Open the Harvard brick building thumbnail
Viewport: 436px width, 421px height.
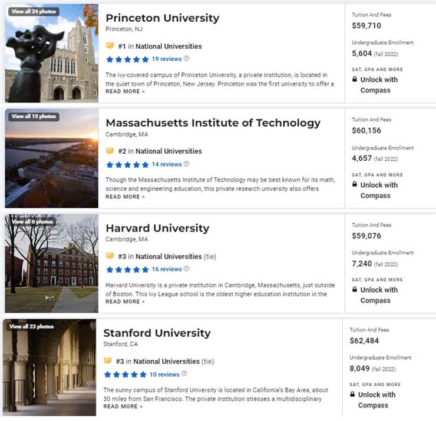(51, 263)
